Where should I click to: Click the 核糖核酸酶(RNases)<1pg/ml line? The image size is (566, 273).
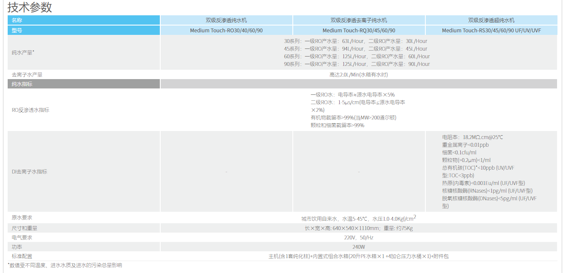click(x=487, y=191)
